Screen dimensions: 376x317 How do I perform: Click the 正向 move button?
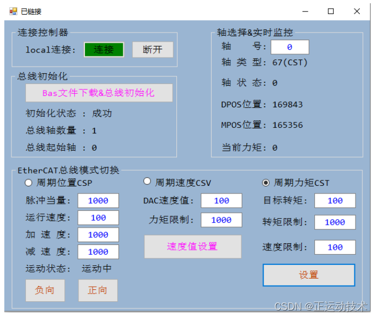(98, 290)
